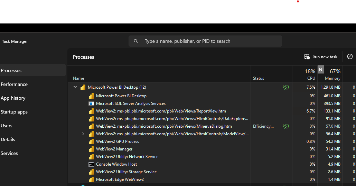
Task: Click the efficiency leaf icon on the Power BI Desktop (12) row
Action: (x=285, y=87)
